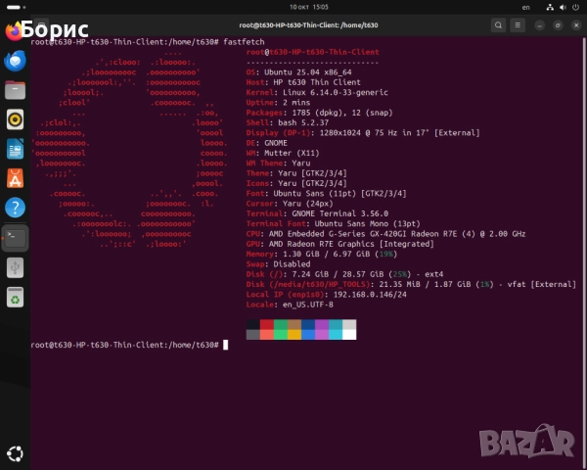The height and width of the screenshot is (470, 587).
Task: Click the red color block in fastfetch output
Action: (x=267, y=324)
